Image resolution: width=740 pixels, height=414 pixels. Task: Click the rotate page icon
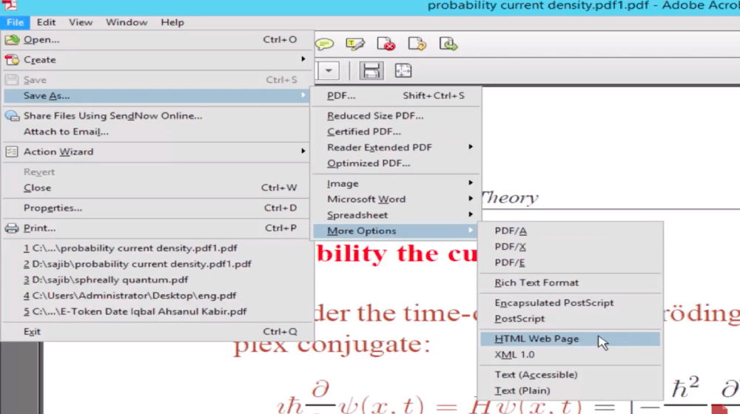click(417, 44)
